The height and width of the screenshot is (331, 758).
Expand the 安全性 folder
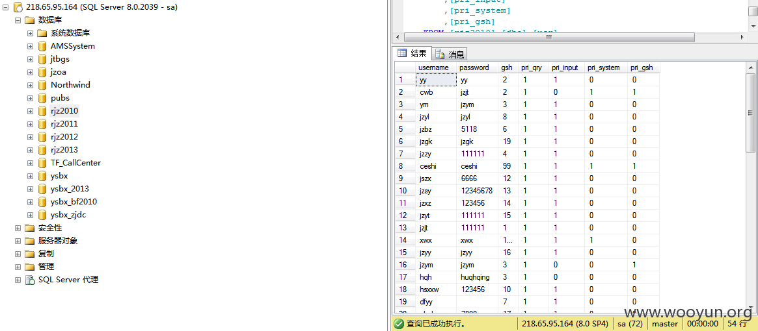coord(18,228)
